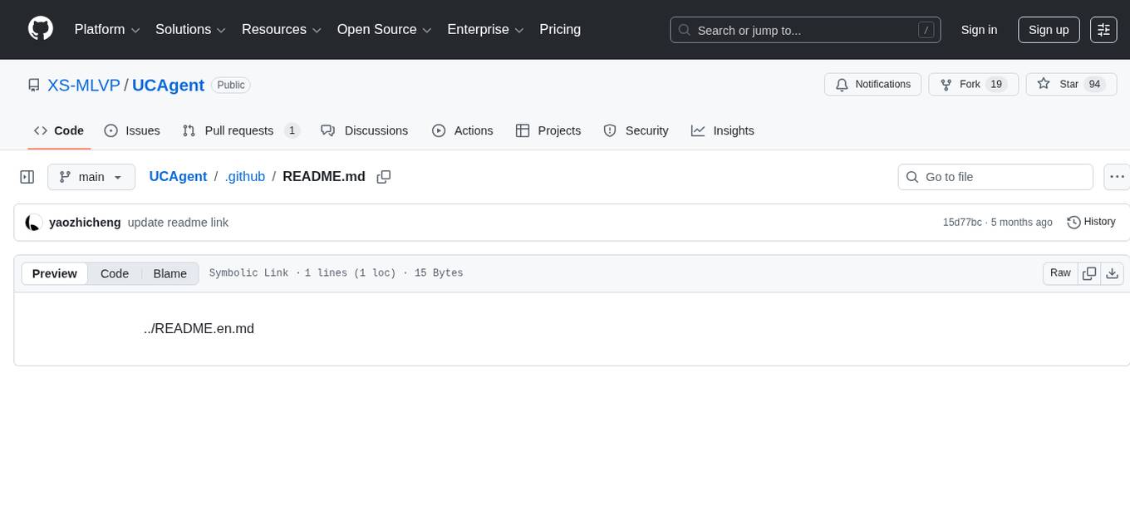Open the main branch selector
This screenshot has height=520, width=1130.
click(x=91, y=176)
